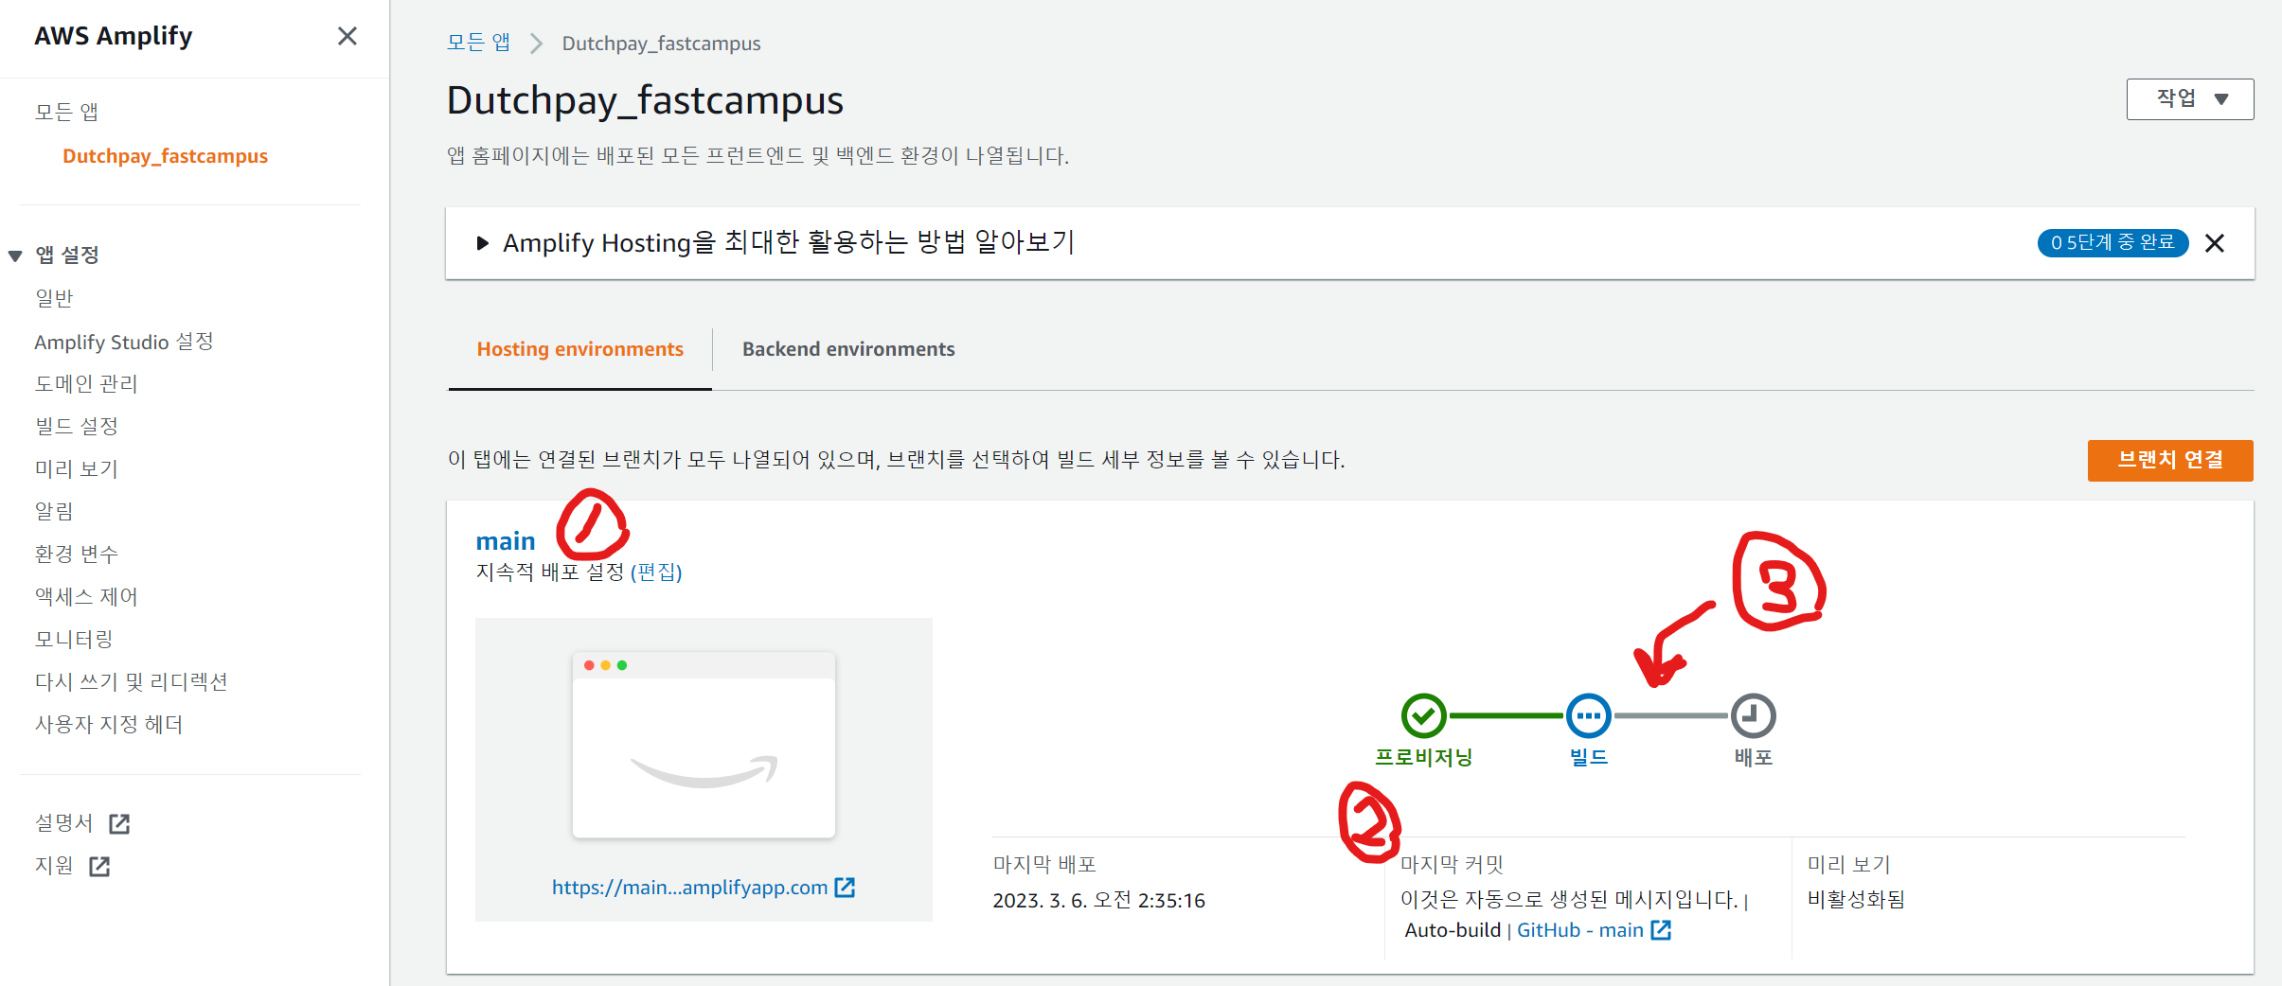This screenshot has width=2282, height=986.
Task: Click the 2023. 3. 6. 오전 2:35:16 timestamp
Action: (1098, 901)
